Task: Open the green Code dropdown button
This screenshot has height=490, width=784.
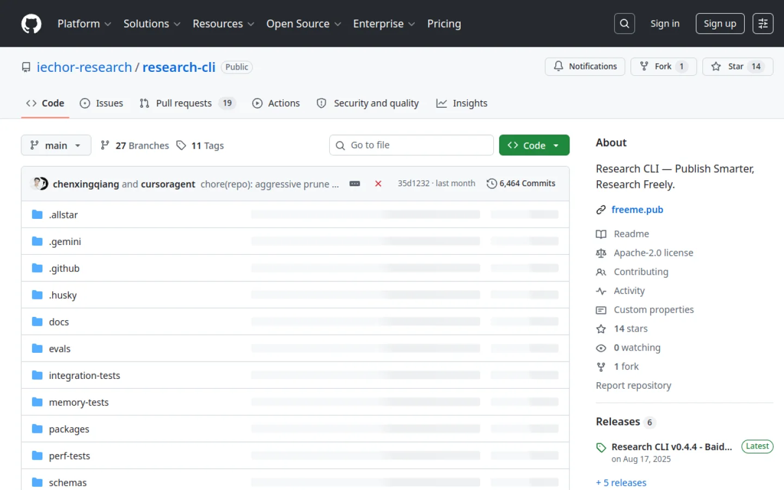Action: (x=534, y=145)
